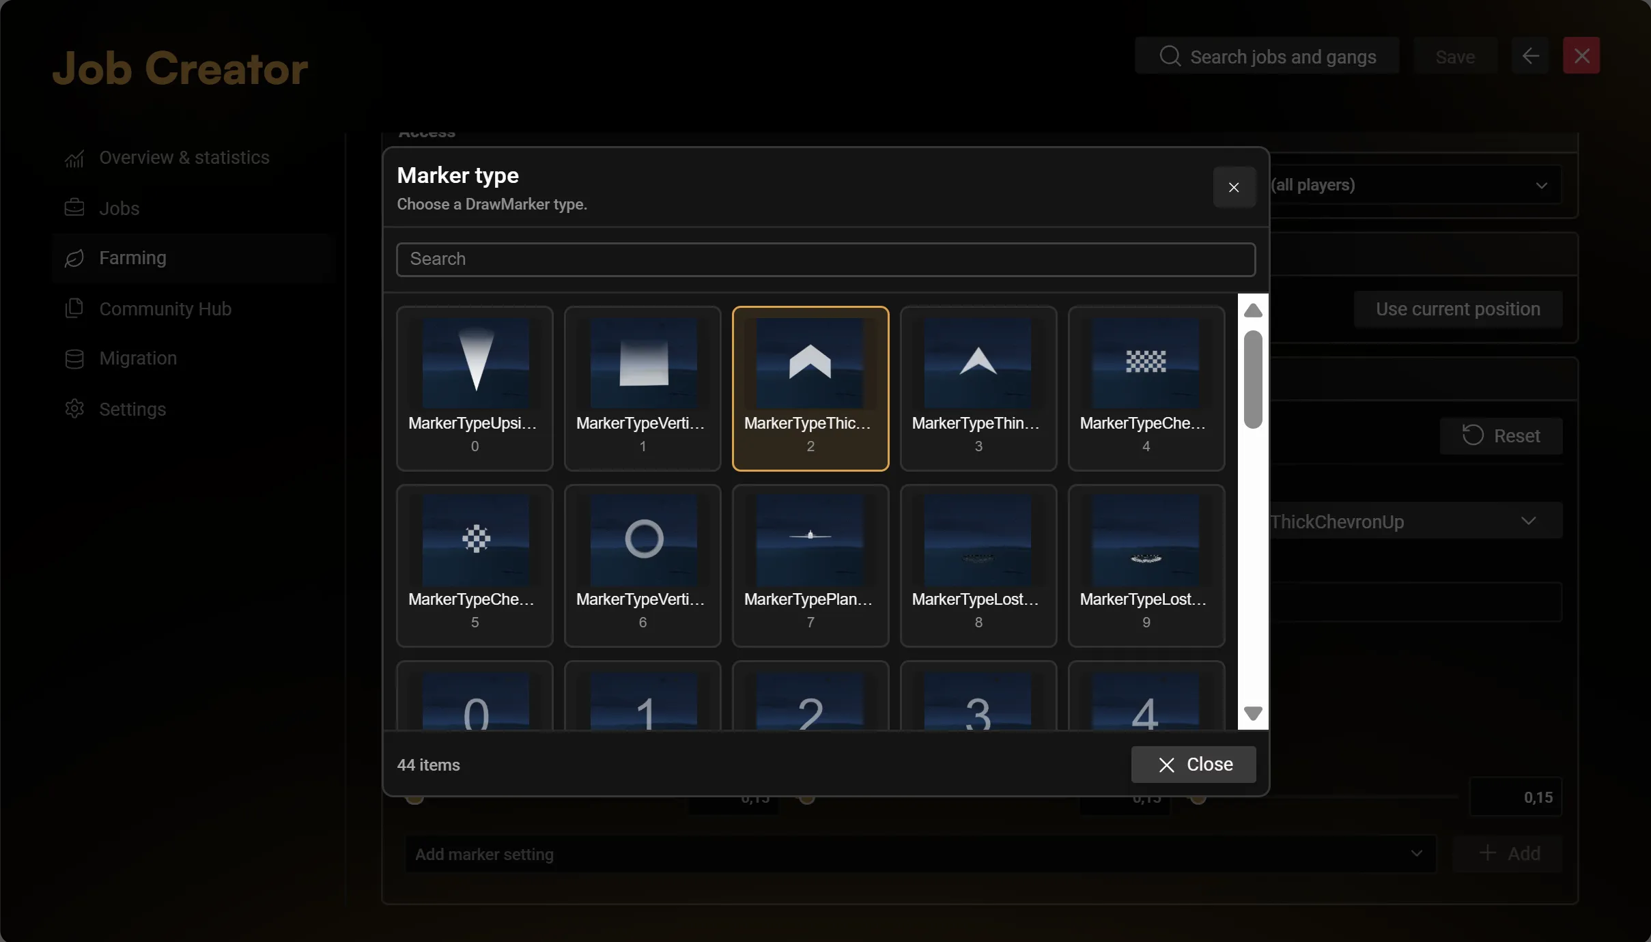
Task: Choose the plane model marker numbered 7
Action: pyautogui.click(x=810, y=566)
